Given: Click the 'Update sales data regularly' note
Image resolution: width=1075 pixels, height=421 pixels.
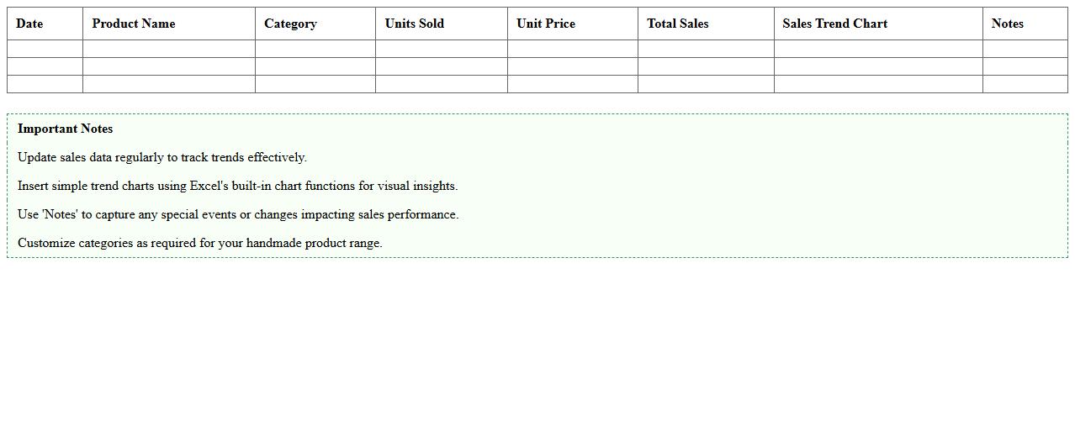Looking at the screenshot, I should coord(162,157).
